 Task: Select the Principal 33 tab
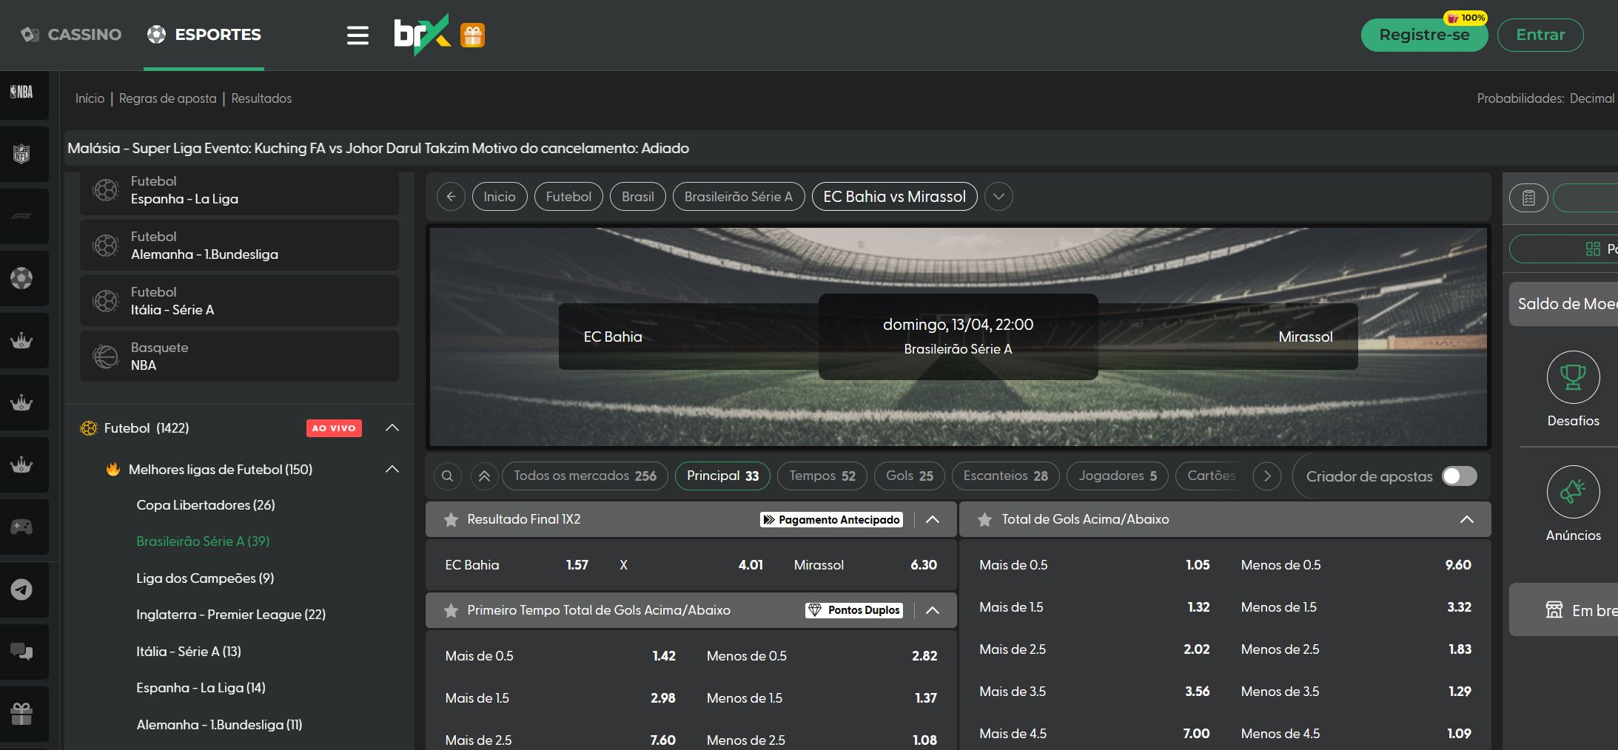pyautogui.click(x=722, y=476)
